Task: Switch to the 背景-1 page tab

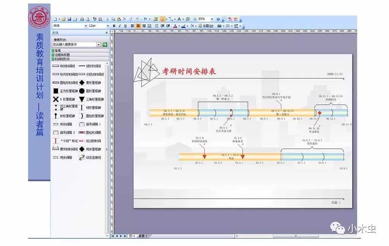Action: (x=143, y=236)
